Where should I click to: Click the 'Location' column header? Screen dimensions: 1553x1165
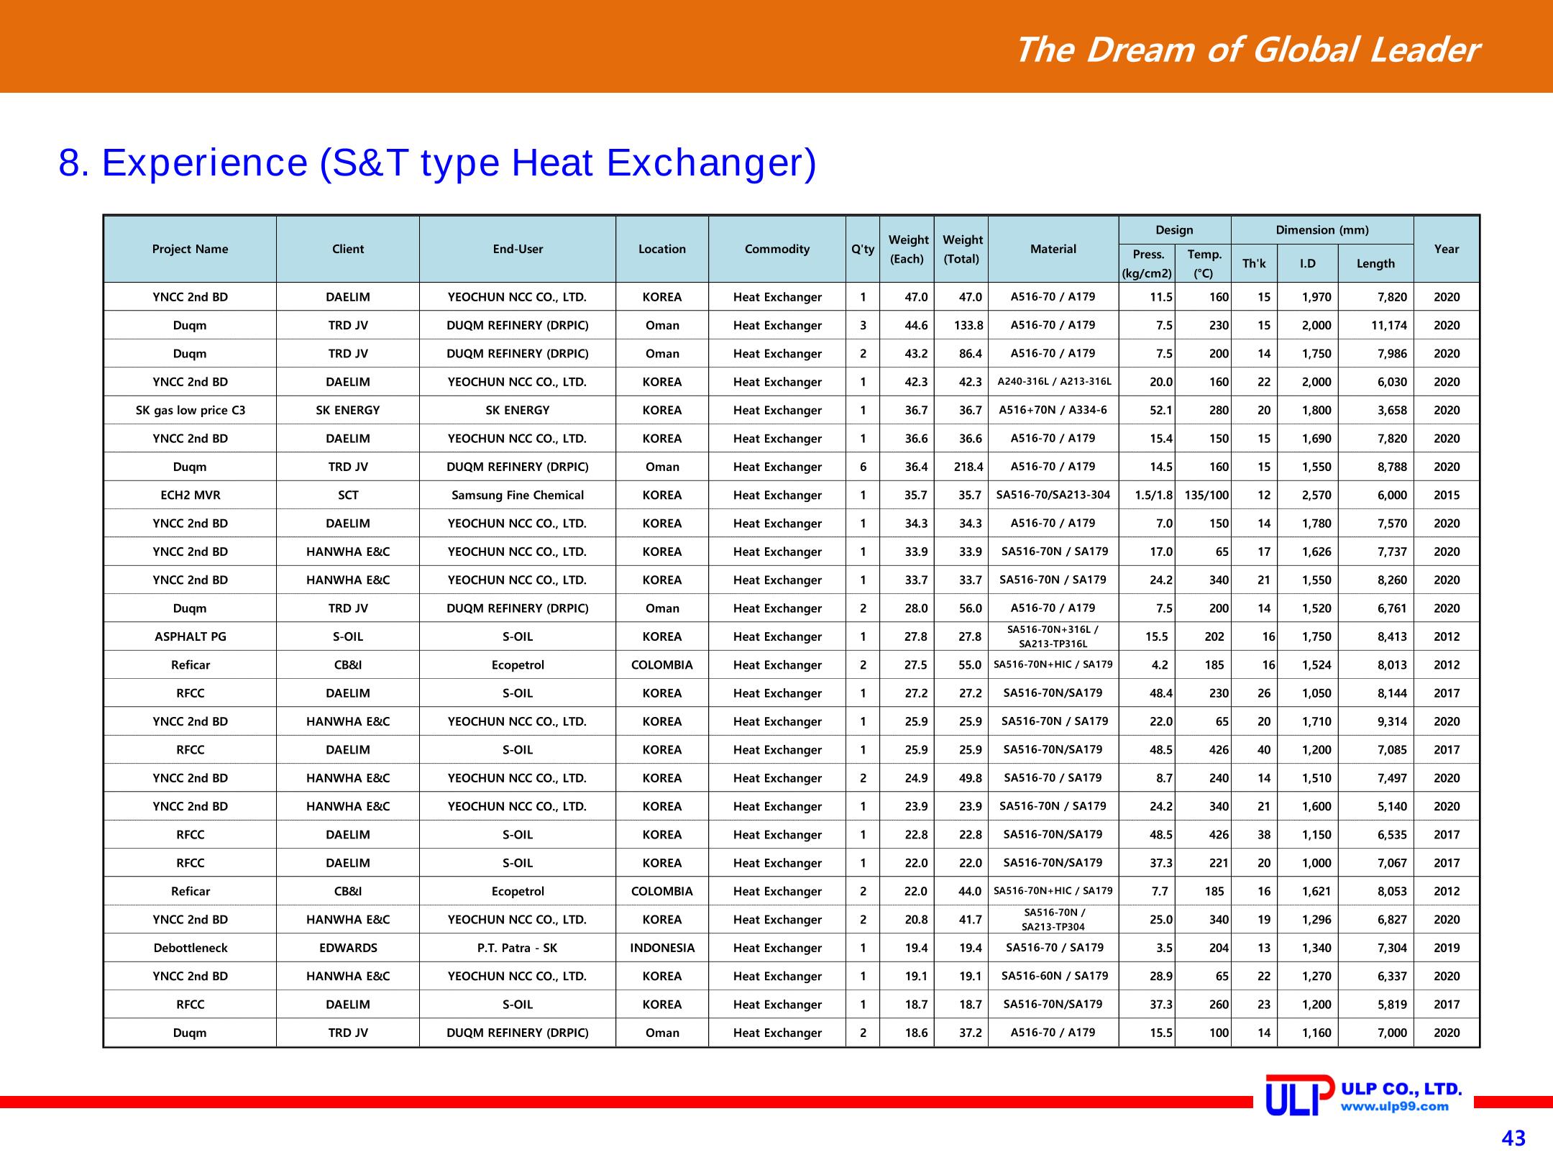662,249
